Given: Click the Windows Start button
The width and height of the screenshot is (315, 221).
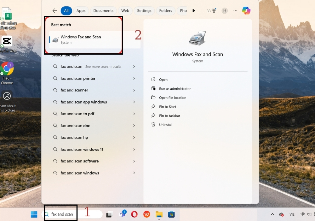Looking at the screenshot, I should point(34,214).
